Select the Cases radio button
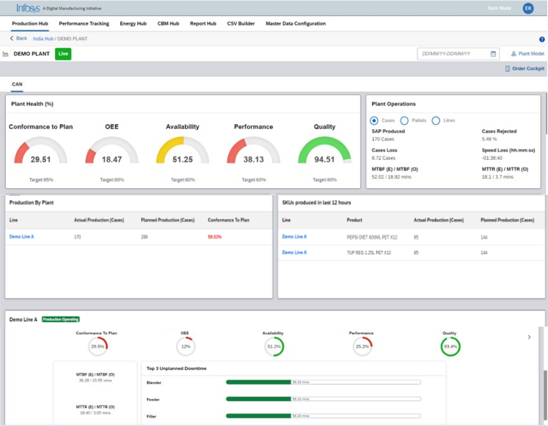Image resolution: width=548 pixels, height=426 pixels. tap(374, 121)
